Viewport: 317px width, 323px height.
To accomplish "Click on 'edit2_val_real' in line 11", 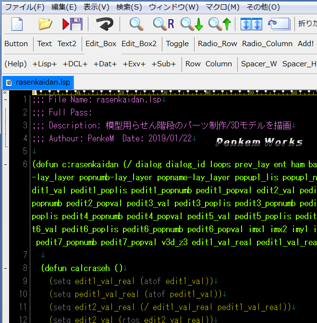I will 105,307.
